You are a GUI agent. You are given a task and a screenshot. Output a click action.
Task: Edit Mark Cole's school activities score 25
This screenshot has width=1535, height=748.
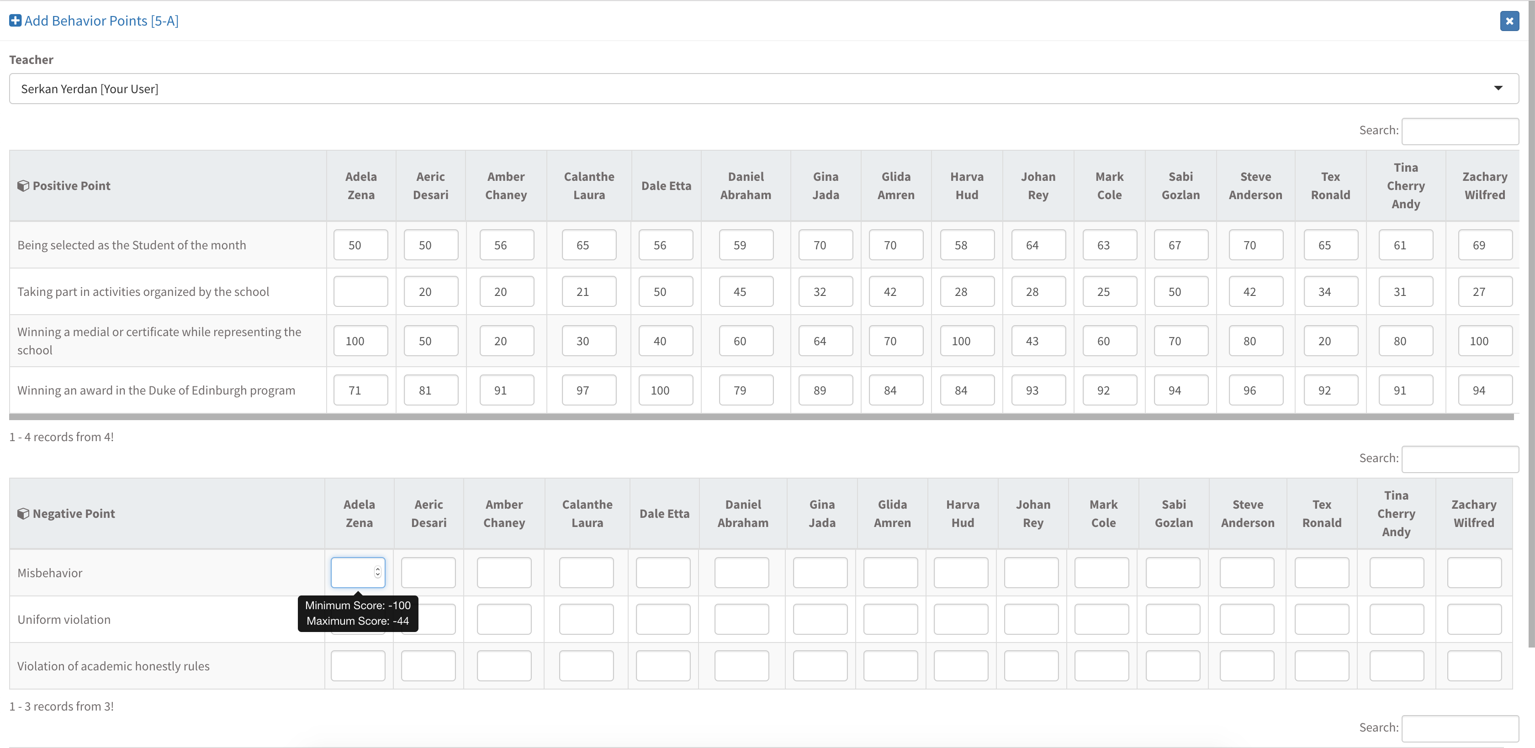click(x=1110, y=291)
